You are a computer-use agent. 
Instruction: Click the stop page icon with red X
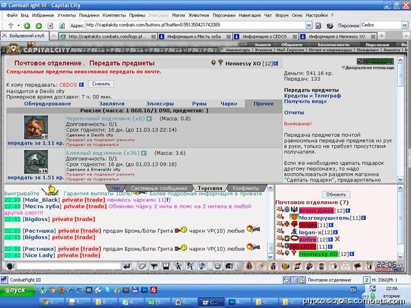click(x=50, y=26)
